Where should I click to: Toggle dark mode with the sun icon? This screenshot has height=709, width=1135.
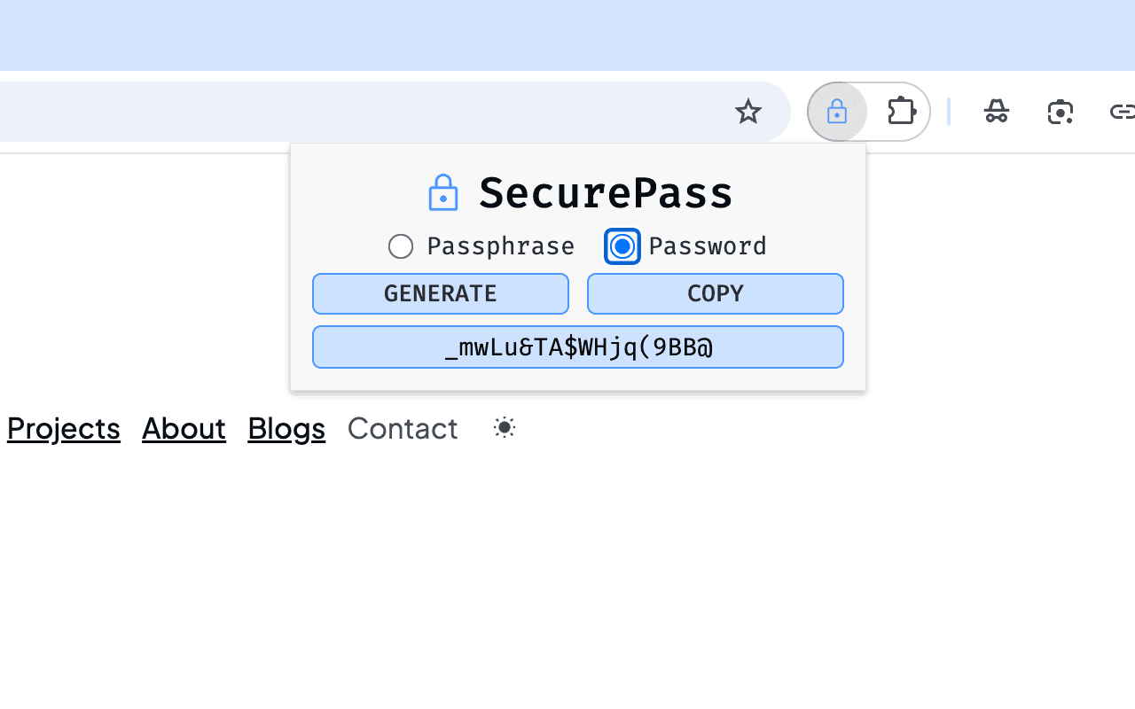[504, 427]
